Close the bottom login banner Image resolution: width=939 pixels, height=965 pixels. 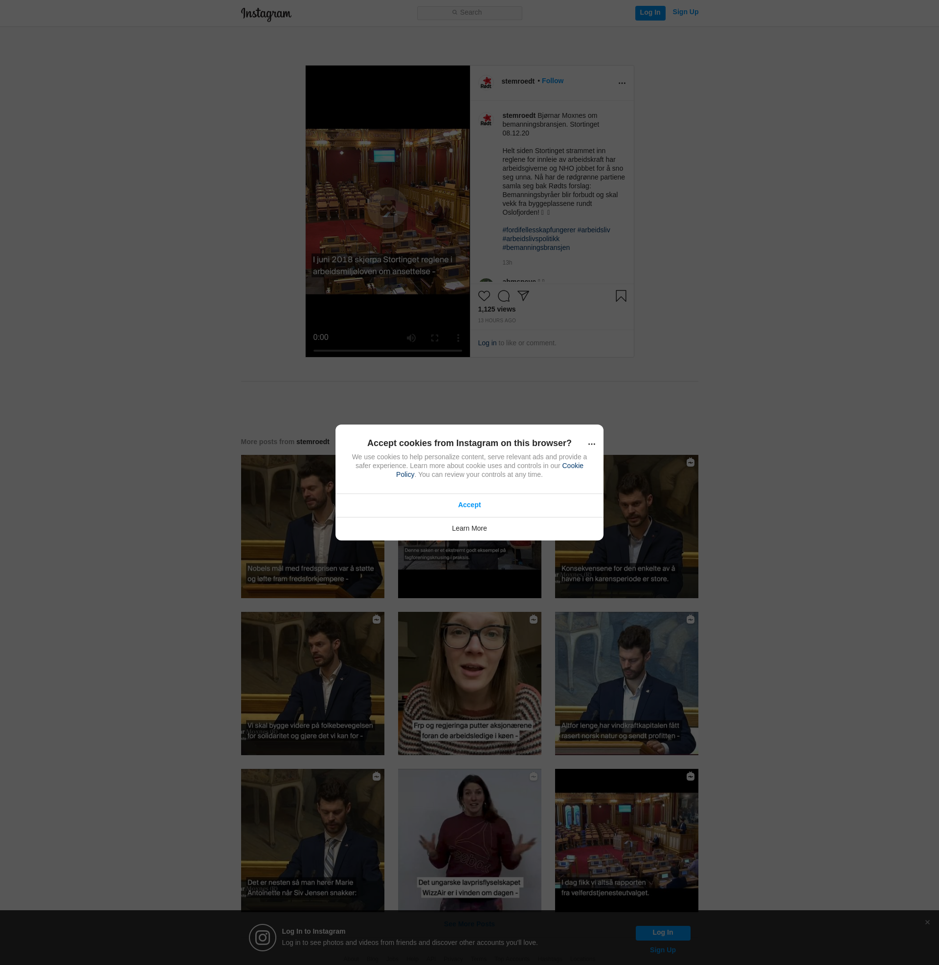point(927,922)
